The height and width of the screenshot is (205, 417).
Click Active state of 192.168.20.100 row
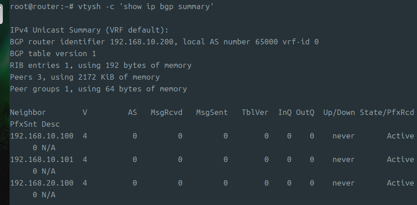(x=400, y=183)
